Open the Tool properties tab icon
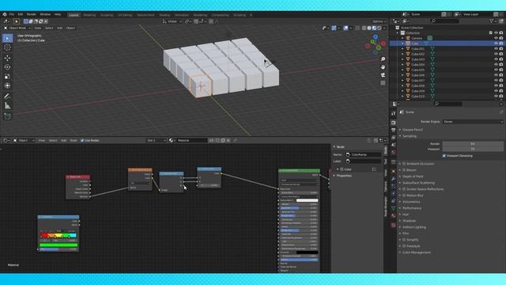 394,114
